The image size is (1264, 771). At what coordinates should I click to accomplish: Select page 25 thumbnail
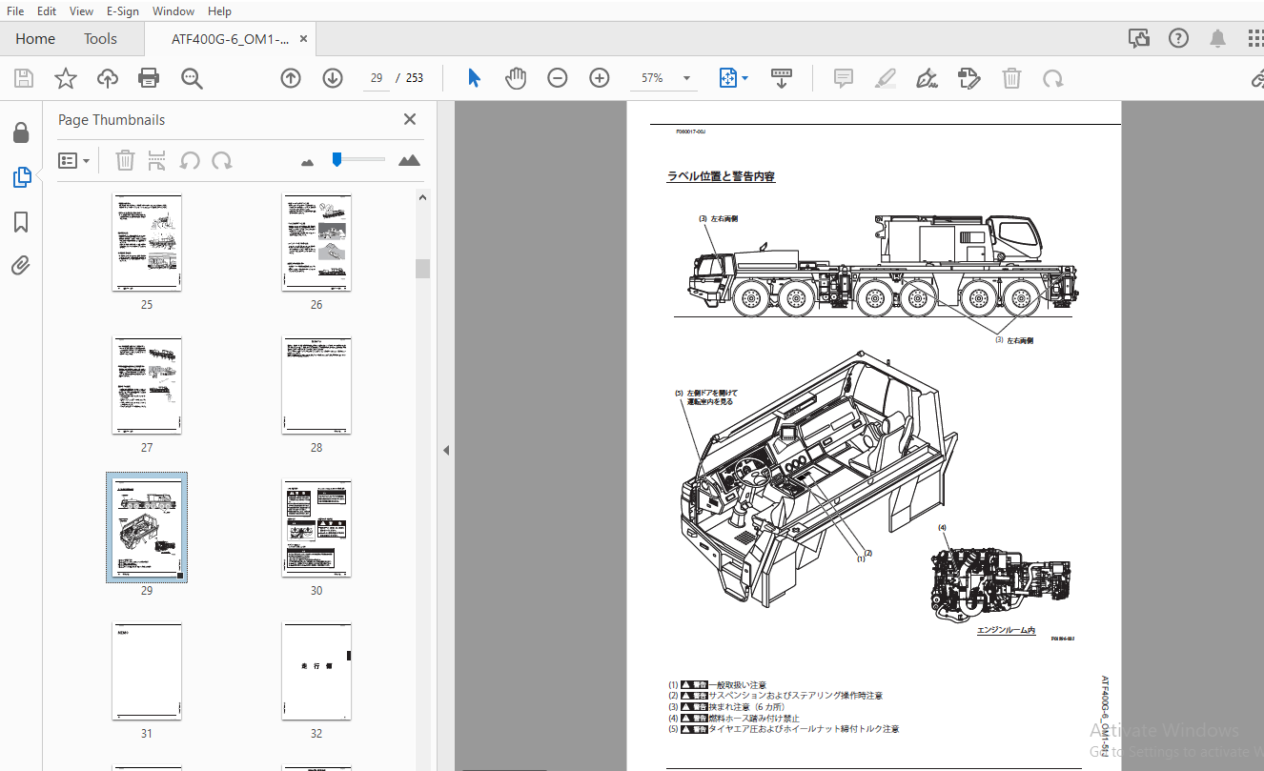point(147,243)
